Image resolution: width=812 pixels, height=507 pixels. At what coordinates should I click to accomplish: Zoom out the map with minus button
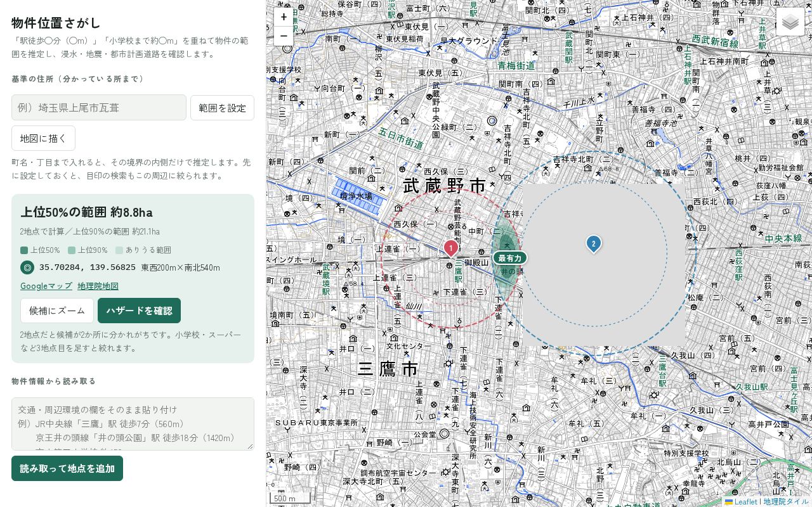click(284, 36)
